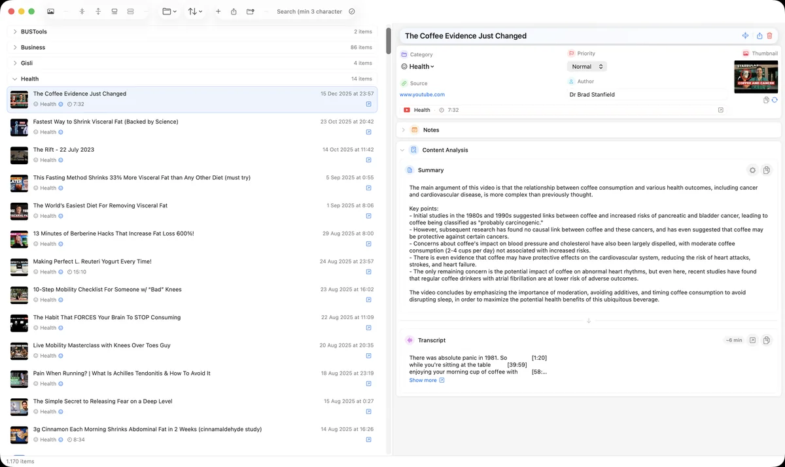785x467 pixels.
Task: Collapse the Health group in the list
Action: pyautogui.click(x=15, y=78)
